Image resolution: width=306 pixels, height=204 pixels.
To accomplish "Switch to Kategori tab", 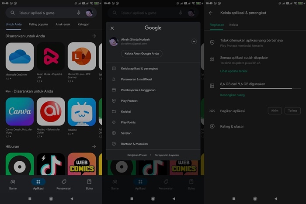I will click(x=83, y=24).
